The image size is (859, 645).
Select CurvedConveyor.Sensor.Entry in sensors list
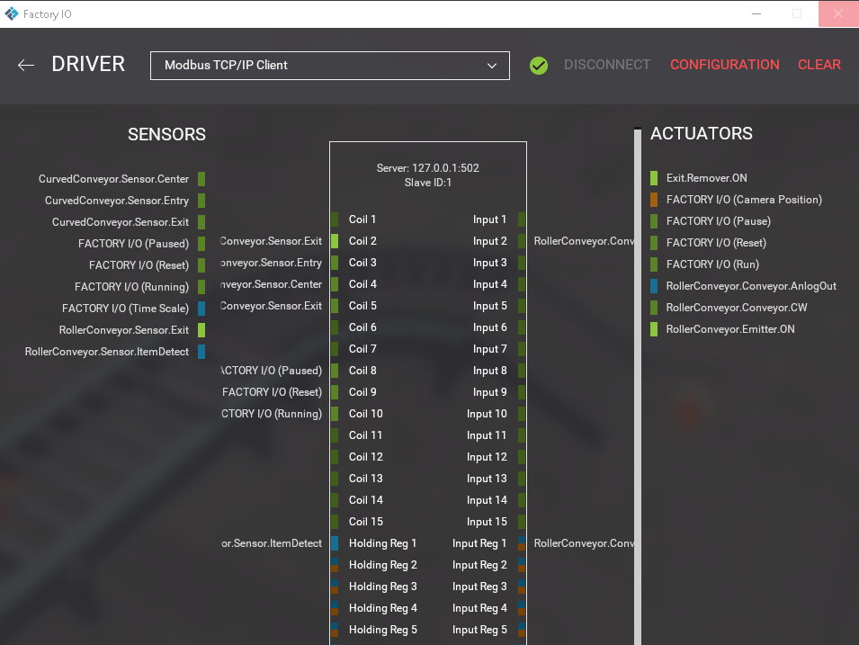coord(117,201)
